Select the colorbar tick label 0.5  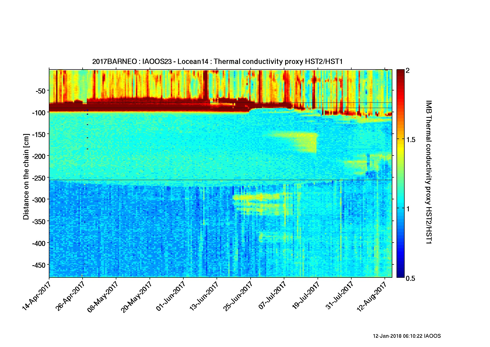pyautogui.click(x=410, y=278)
